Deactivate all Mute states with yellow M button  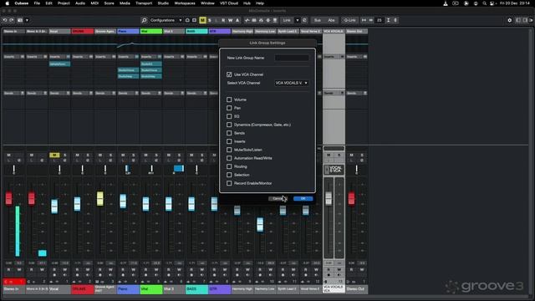pos(202,20)
